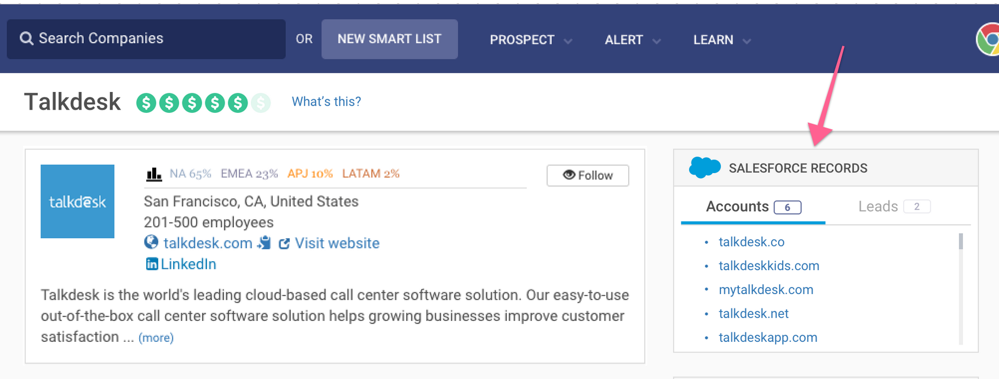Click the clipboard copy icon after talkdesk.com

(x=265, y=243)
